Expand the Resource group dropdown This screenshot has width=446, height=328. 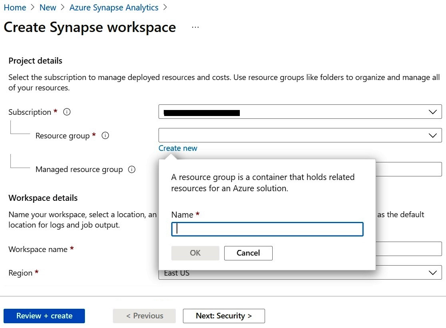tap(300, 135)
